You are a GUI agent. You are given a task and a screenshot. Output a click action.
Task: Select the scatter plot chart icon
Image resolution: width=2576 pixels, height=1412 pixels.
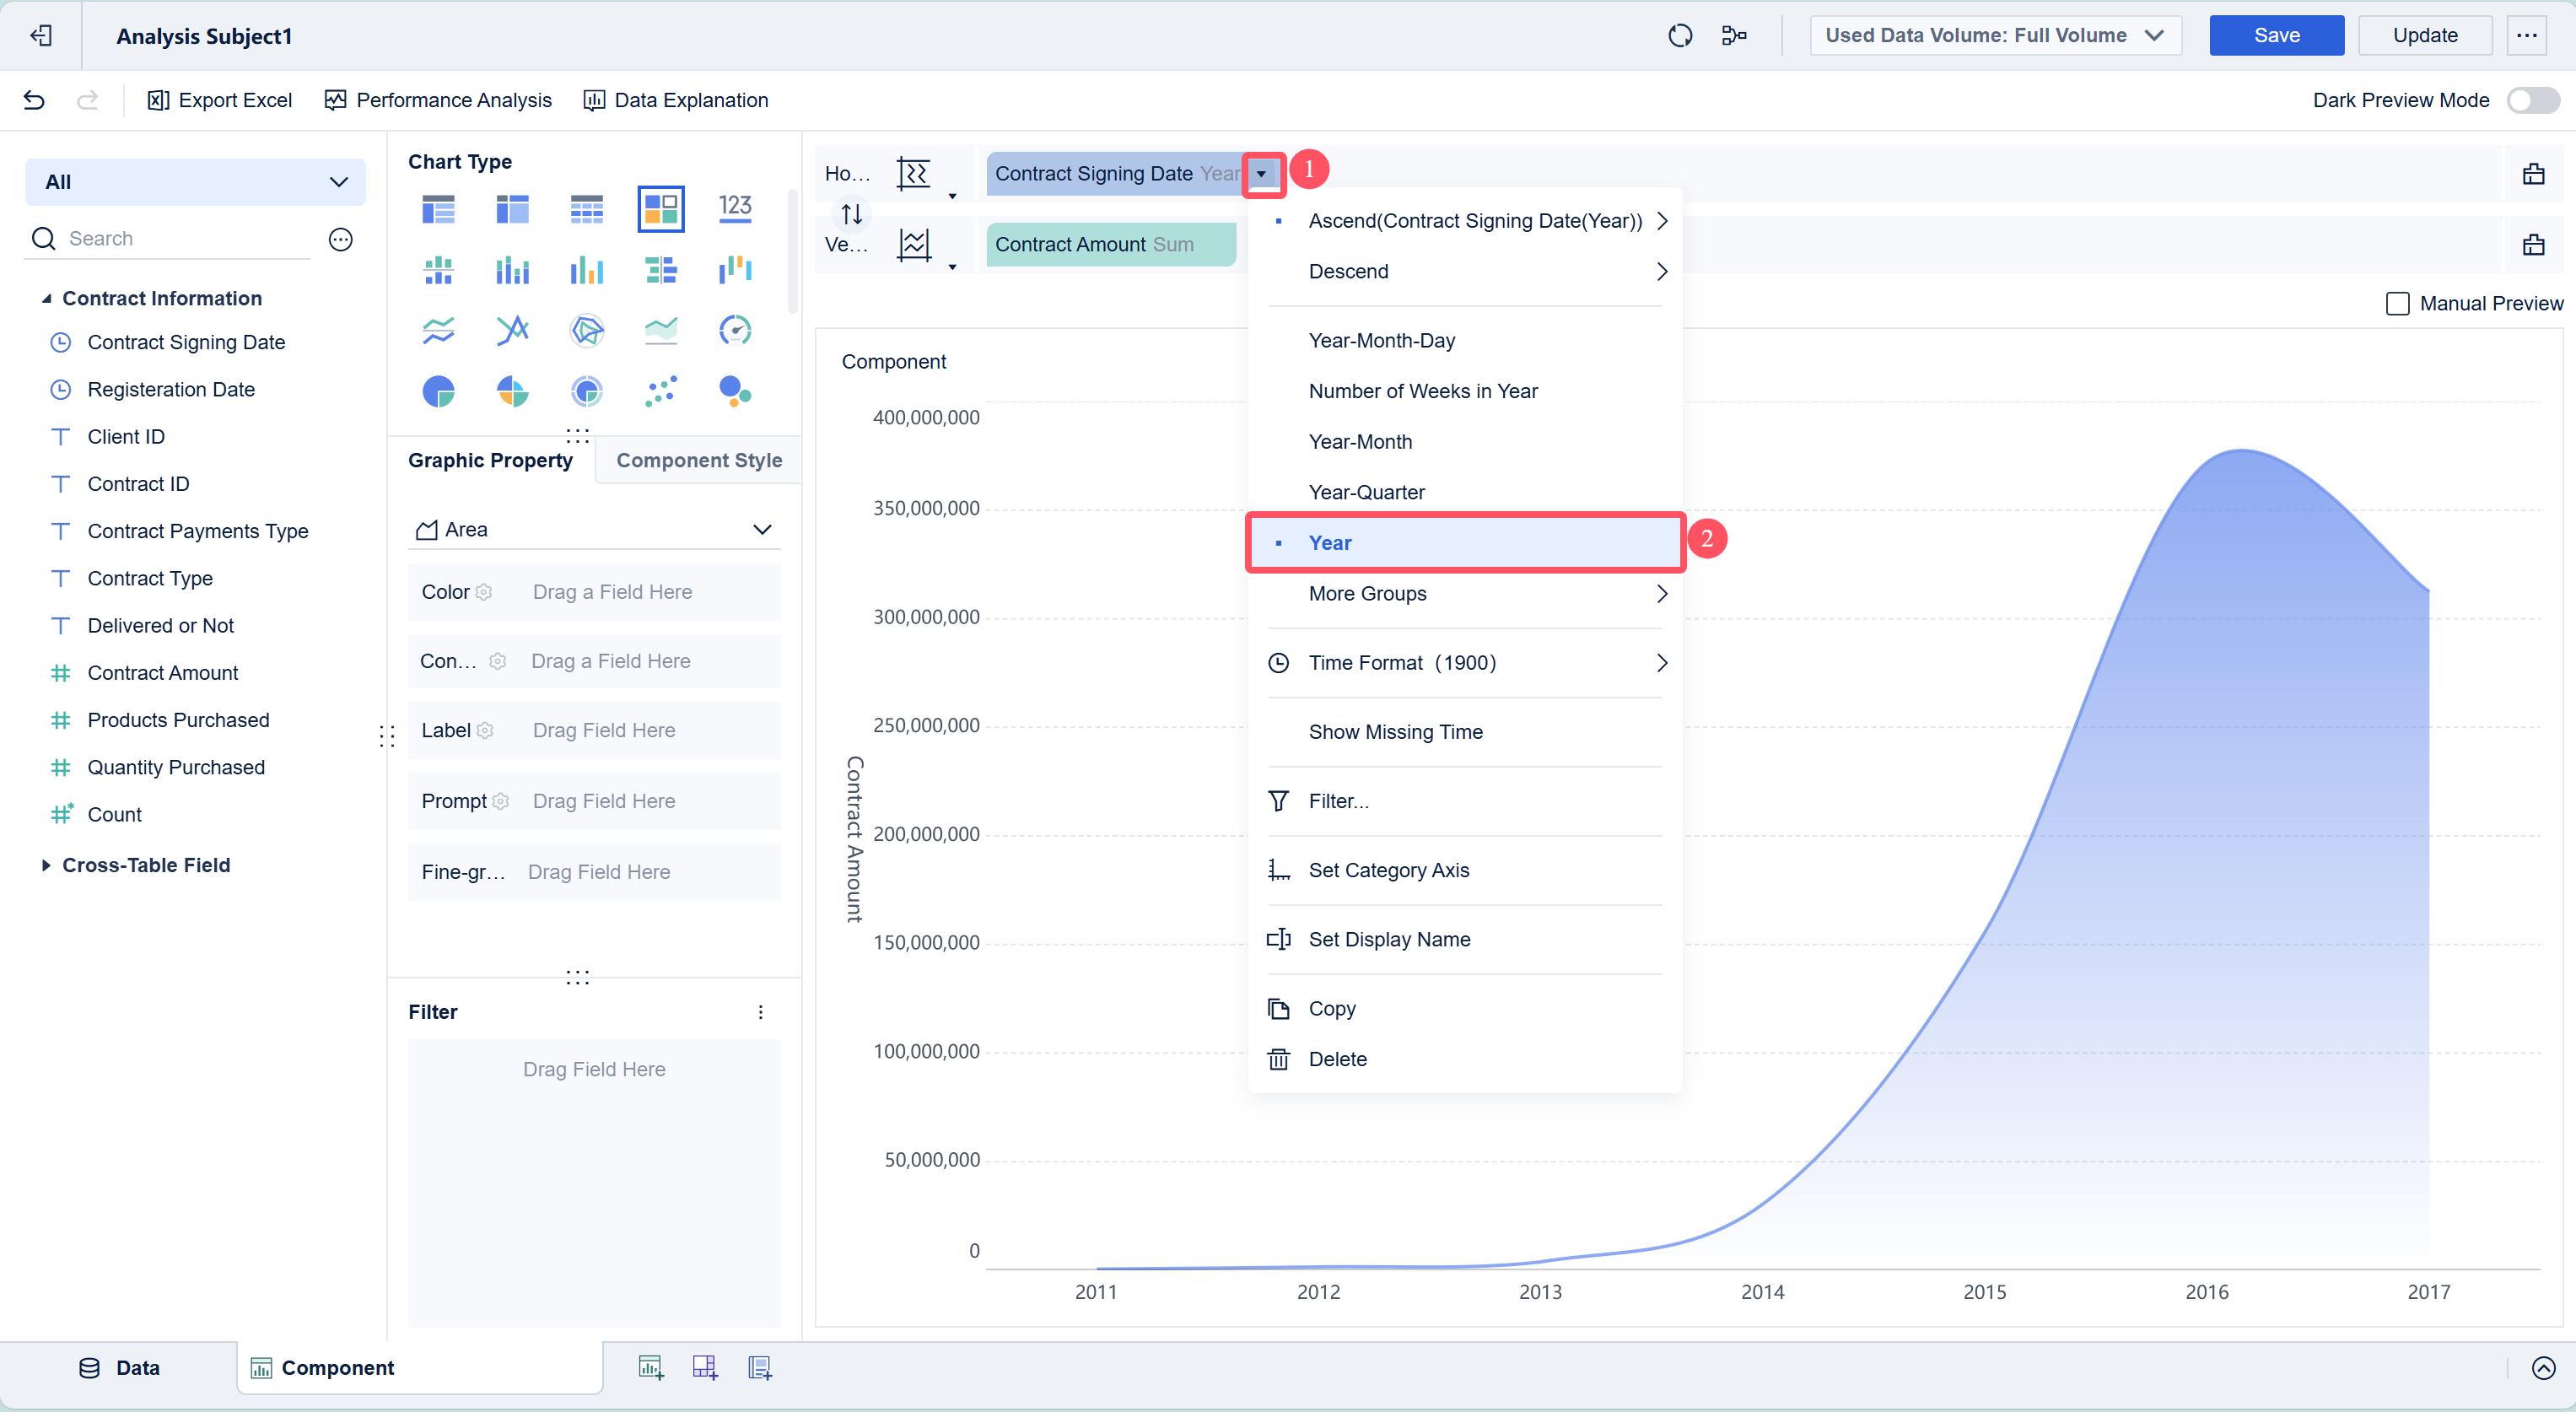click(661, 391)
